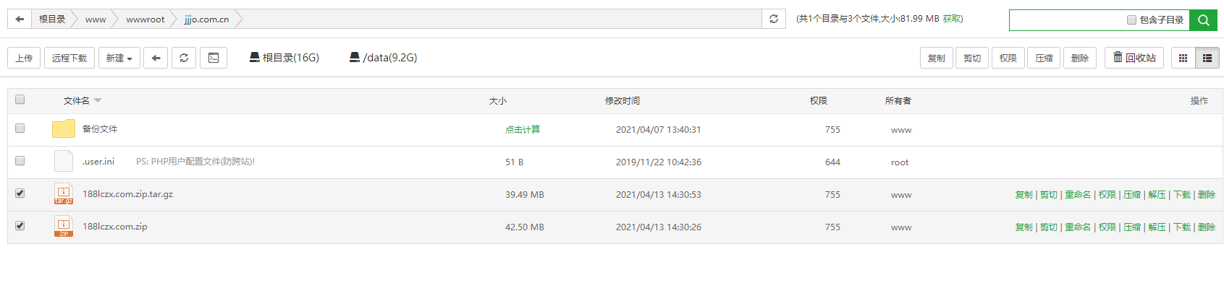
Task: Sort by 文件名 column arrow
Action: coord(98,100)
